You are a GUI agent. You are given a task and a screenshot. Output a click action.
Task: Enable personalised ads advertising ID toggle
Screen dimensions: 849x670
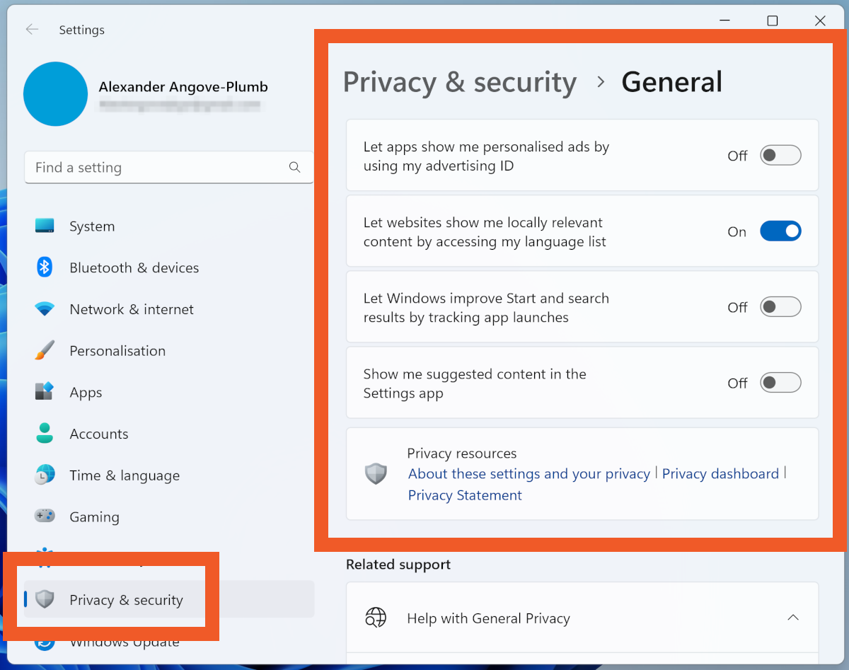coord(780,156)
